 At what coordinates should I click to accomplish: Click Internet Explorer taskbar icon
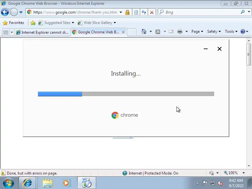(27, 183)
